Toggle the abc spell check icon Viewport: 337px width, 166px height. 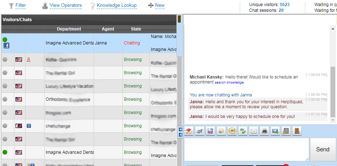pos(243,131)
